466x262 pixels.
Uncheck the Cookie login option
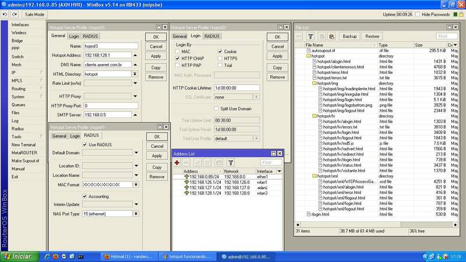(x=220, y=51)
